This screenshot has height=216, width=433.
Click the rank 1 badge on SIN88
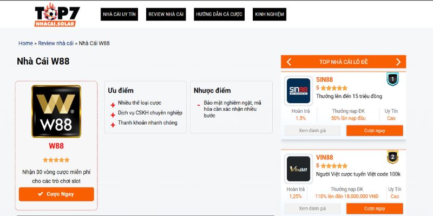[392, 79]
